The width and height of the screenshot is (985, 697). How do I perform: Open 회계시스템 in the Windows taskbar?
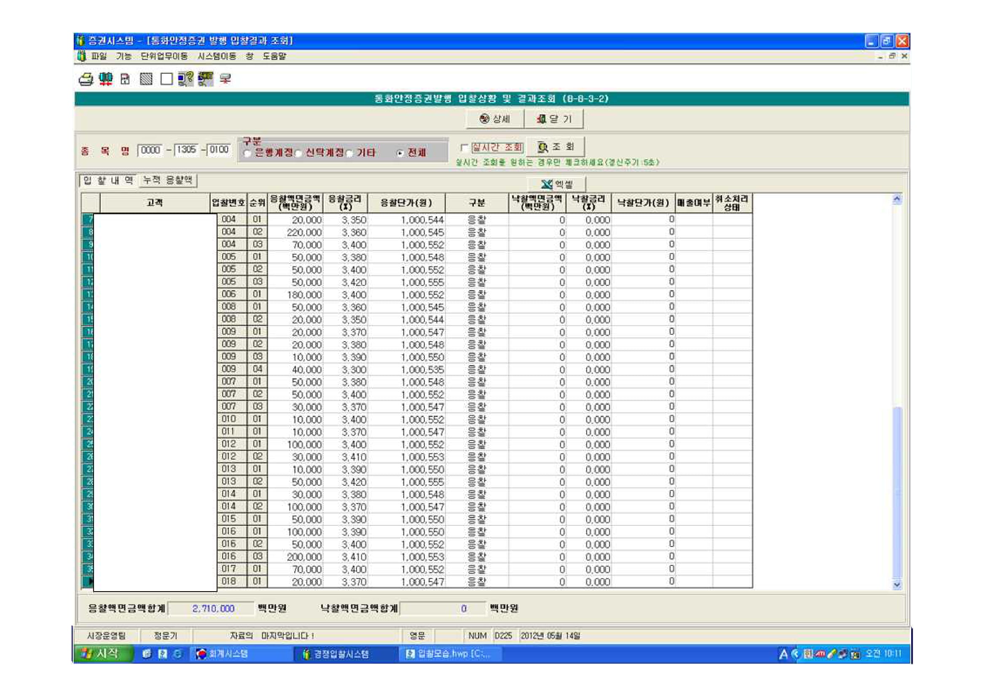point(227,654)
